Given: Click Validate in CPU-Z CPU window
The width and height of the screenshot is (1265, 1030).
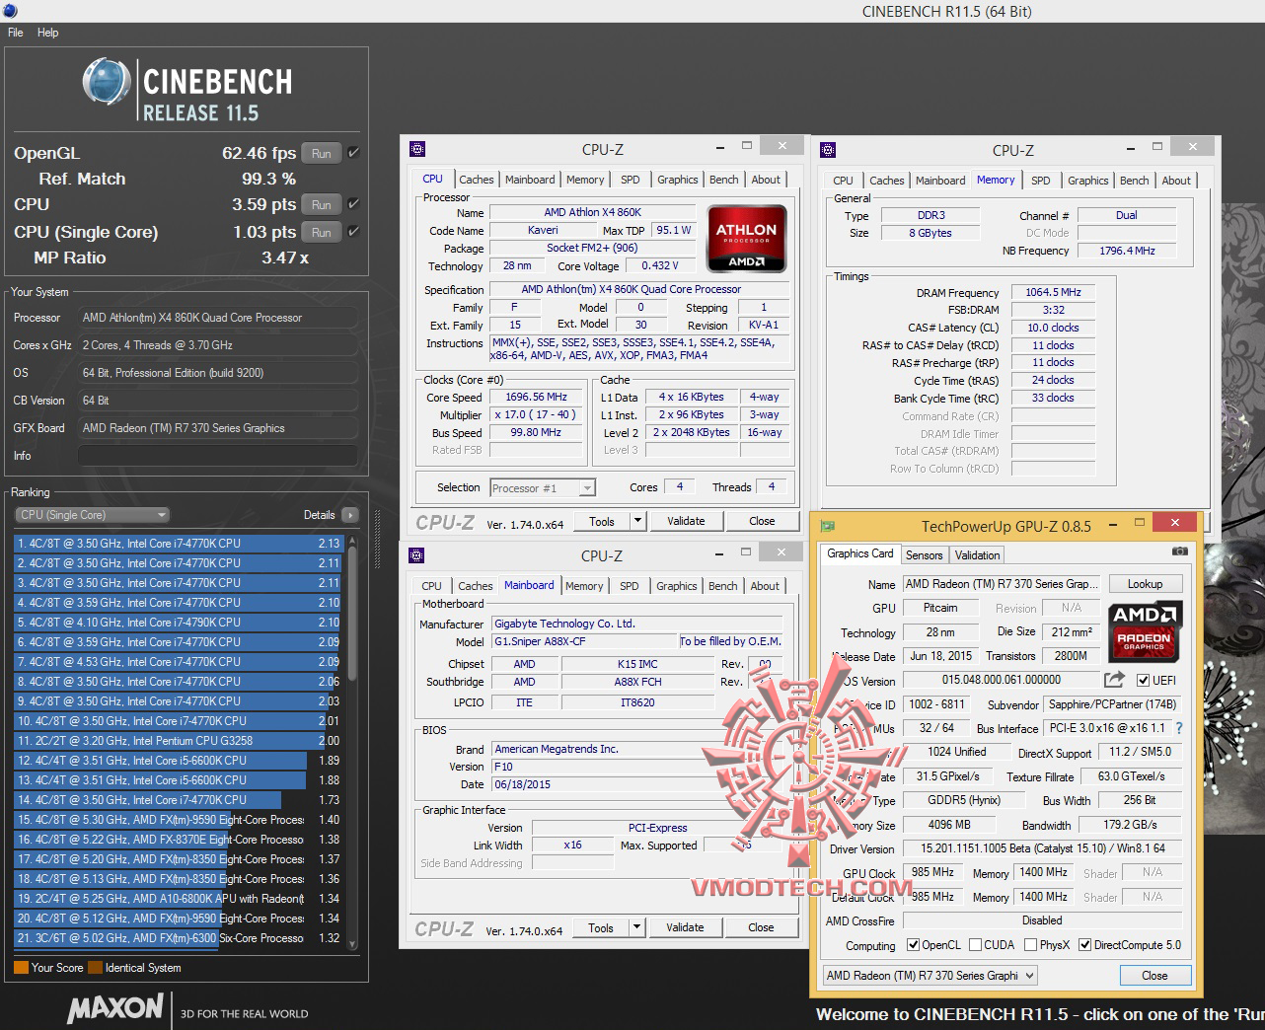Looking at the screenshot, I should click(x=686, y=521).
